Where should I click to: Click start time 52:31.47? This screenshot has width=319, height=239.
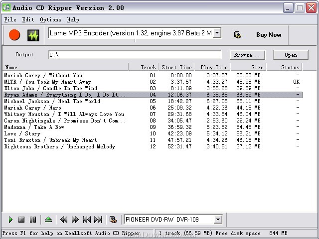179,146
